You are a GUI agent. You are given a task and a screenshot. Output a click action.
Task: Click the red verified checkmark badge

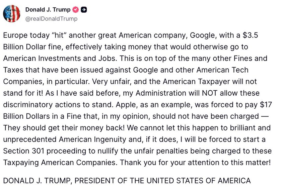tap(75, 10)
